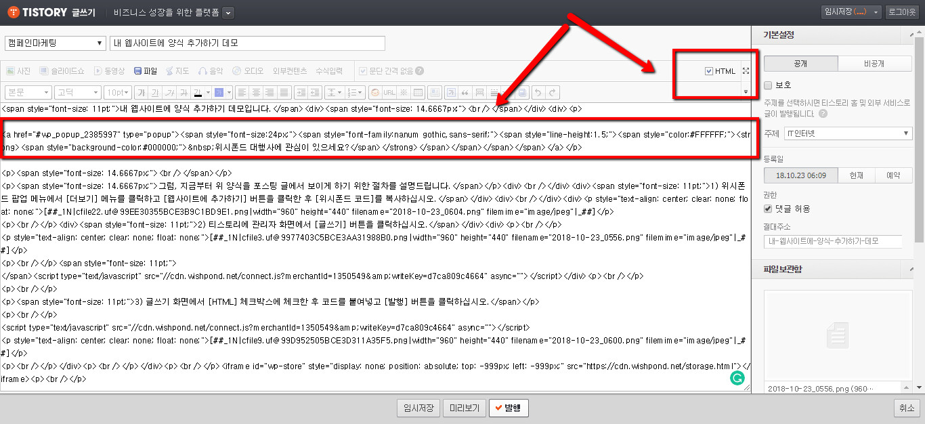Click the 미리보기 preview button

pos(464,408)
